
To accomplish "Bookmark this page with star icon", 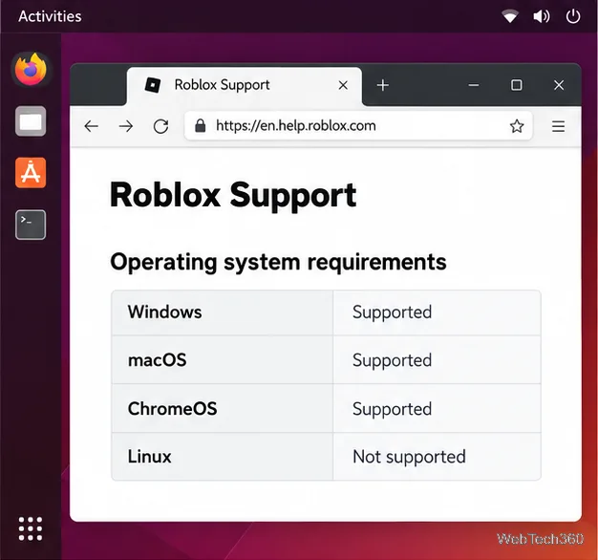I will (x=517, y=126).
